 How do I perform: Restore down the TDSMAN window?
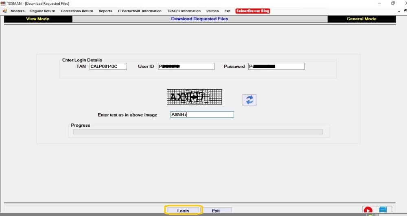393,3
